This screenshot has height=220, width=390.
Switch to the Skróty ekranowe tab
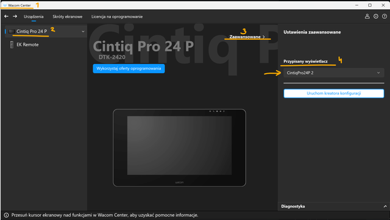click(68, 16)
